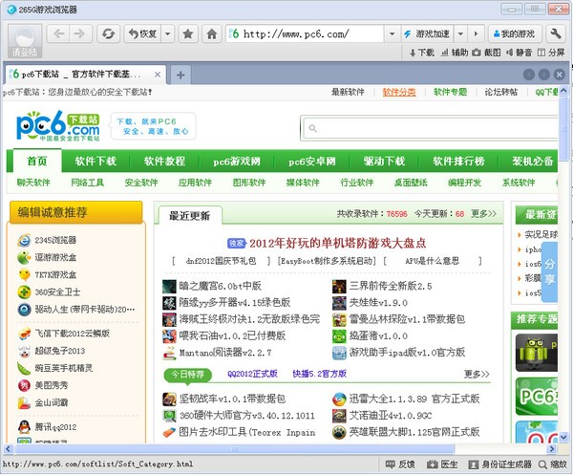Viewport: 573px width, 475px height.
Task: Open the 暗之魔宫6.0bt中版 entry
Action: point(221,286)
